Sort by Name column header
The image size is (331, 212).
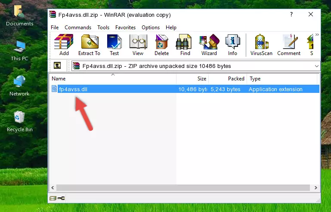113,79
